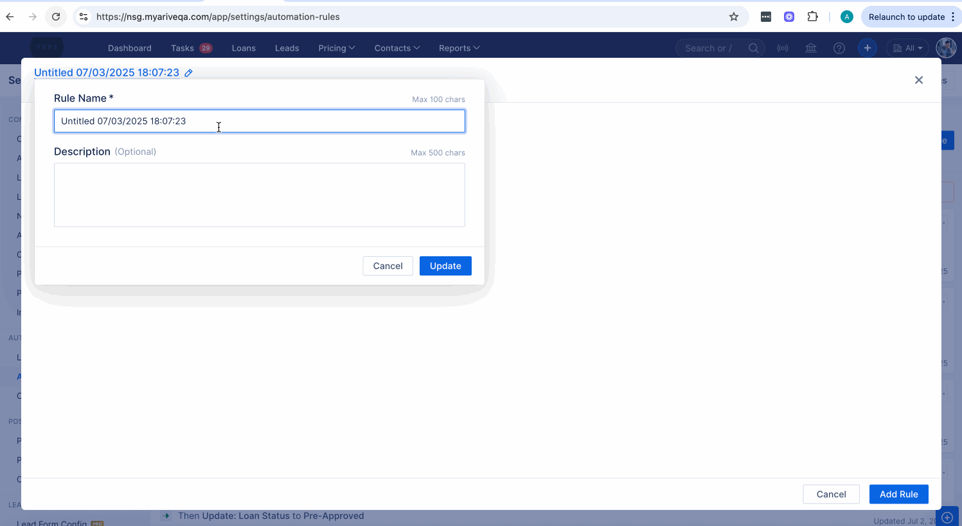
Task: Click the browser extensions puzzle icon
Action: pos(812,17)
